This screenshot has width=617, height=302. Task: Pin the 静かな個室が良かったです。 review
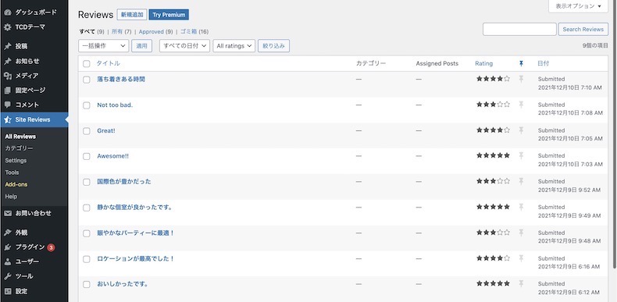(521, 207)
